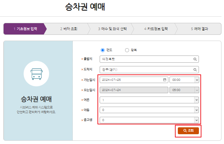Select step 4 카드정보 입력 tab
This screenshot has height=144, width=224.
156,29
